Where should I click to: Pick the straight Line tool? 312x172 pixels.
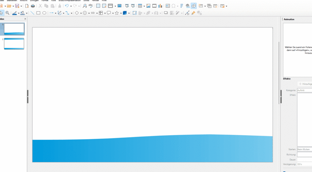pyautogui.click(x=33, y=13)
